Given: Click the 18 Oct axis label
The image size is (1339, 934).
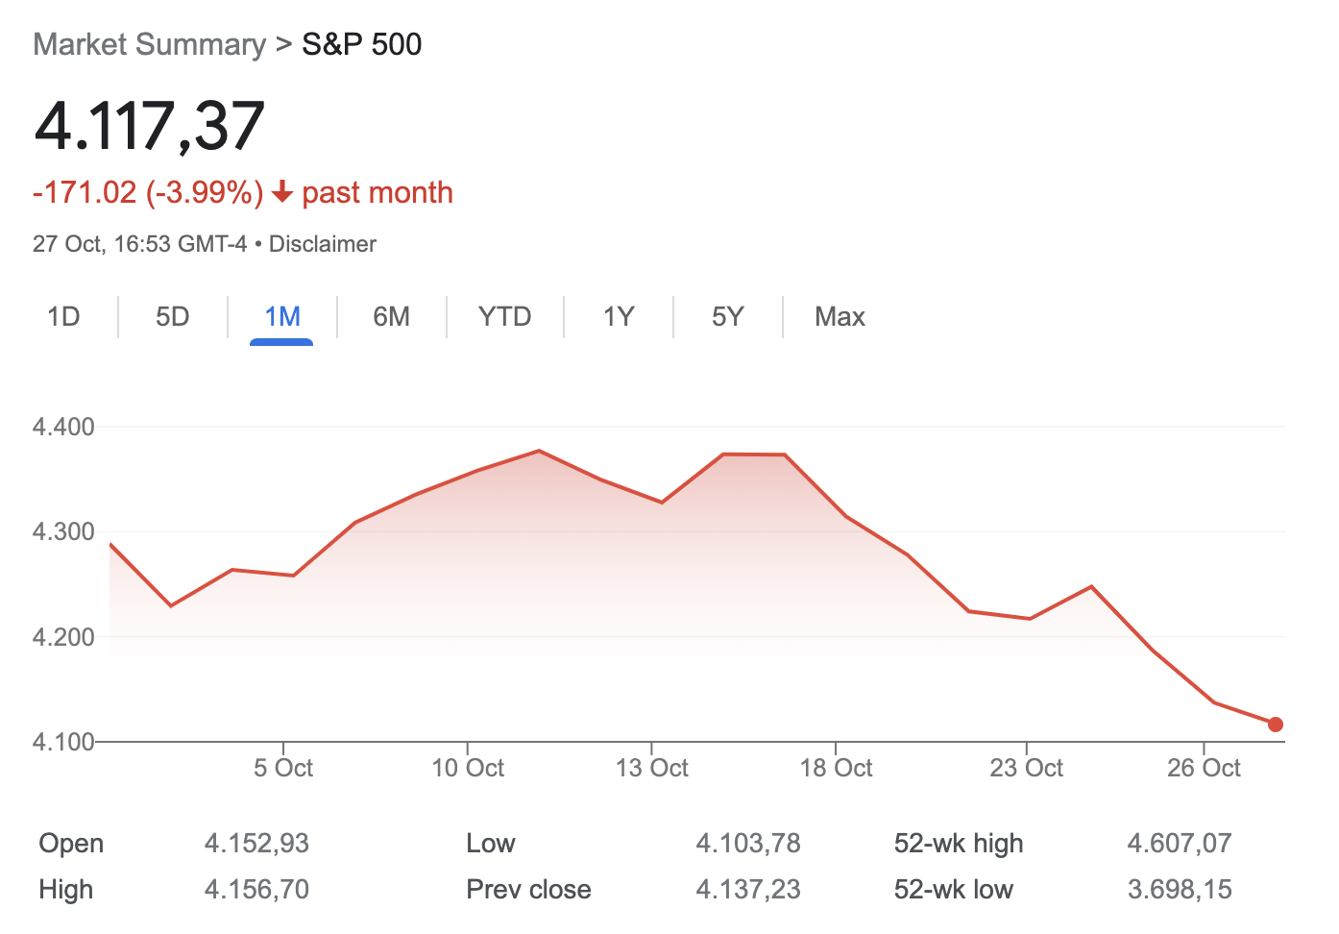Looking at the screenshot, I should tap(836, 768).
